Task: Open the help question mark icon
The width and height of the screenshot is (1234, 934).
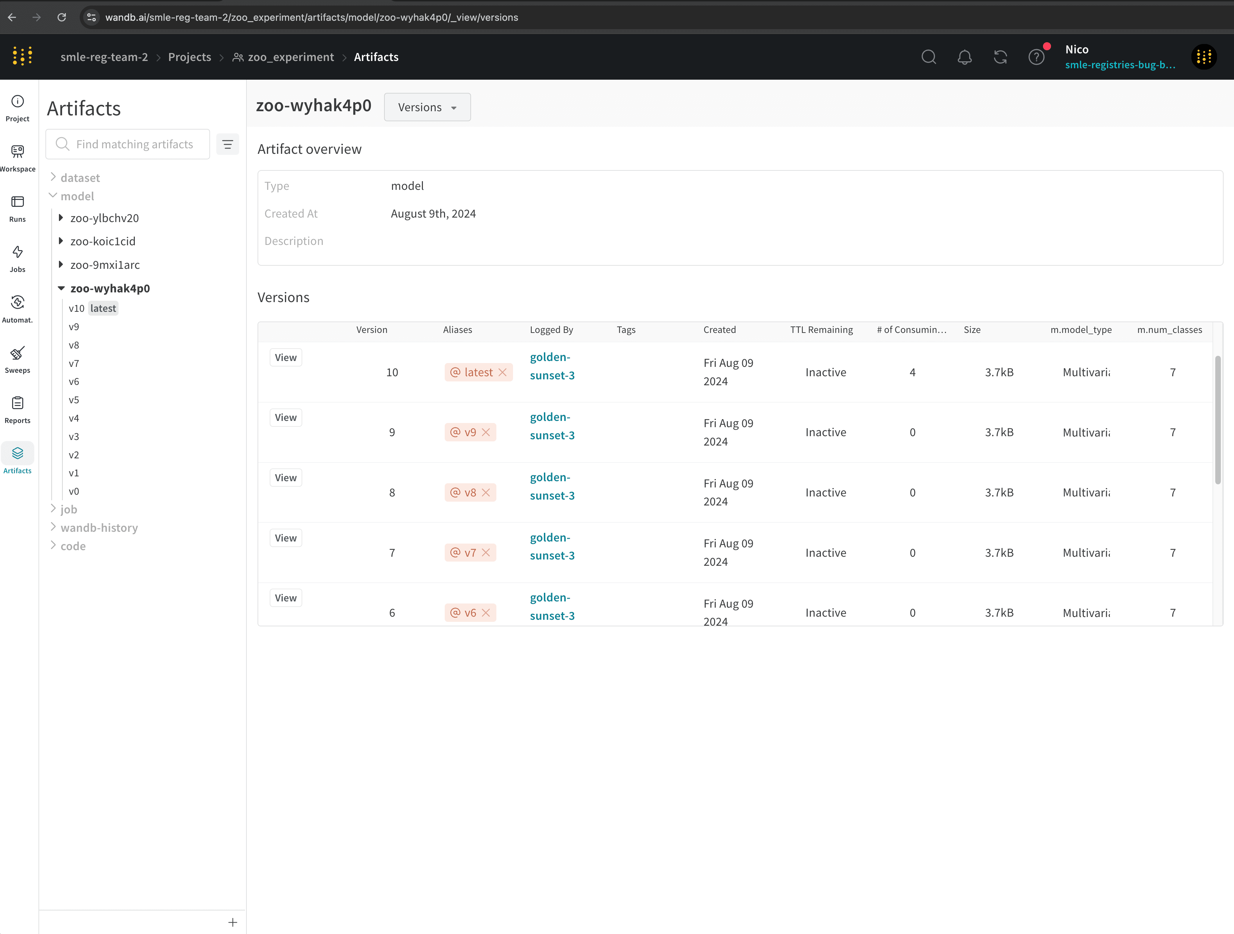Action: [1036, 57]
